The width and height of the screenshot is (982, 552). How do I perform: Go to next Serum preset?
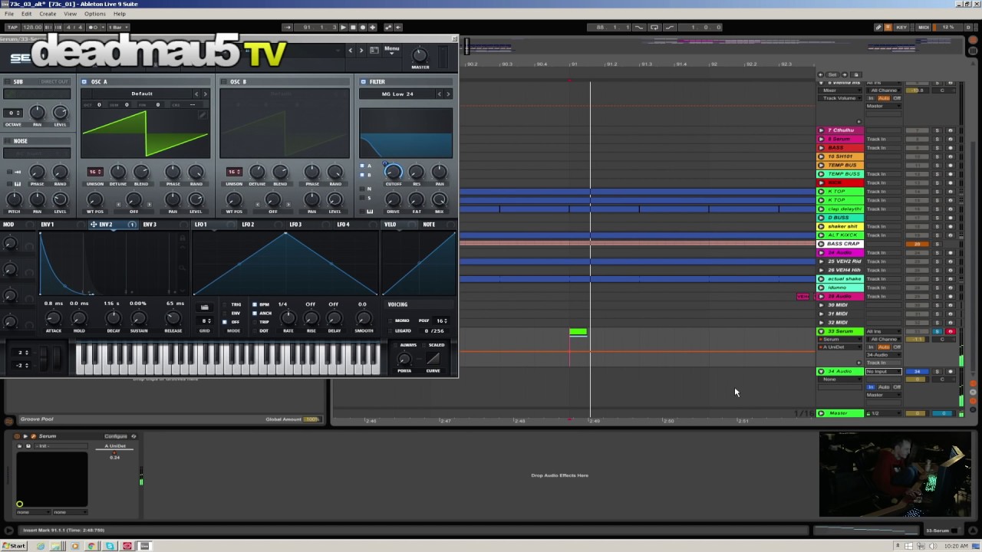361,51
